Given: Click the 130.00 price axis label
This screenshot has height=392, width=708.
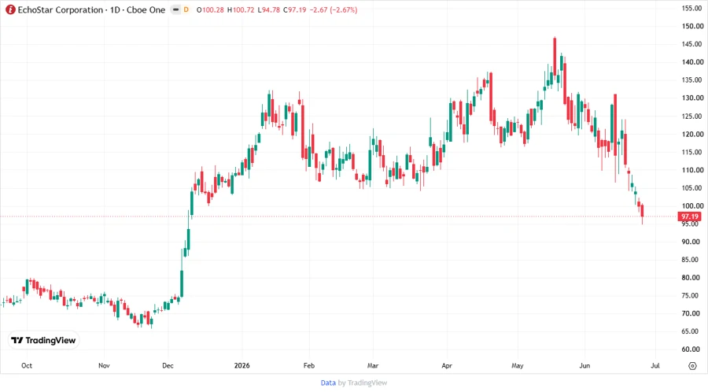Looking at the screenshot, I should [x=691, y=98].
